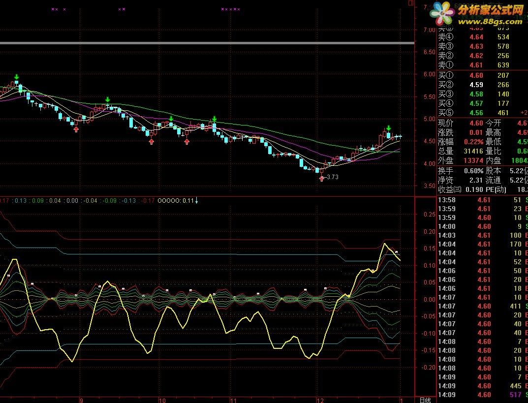This screenshot has height=403, width=528.
Task: Select the 买⑤ 4.56 bid row
Action: coord(483,113)
